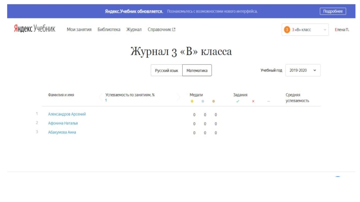The width and height of the screenshot is (360, 202).
Task: Switch journal to Математика
Action: [x=197, y=70]
